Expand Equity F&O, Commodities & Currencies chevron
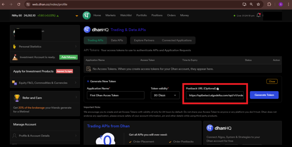Screen dimensions: 292x147 pos(76,83)
